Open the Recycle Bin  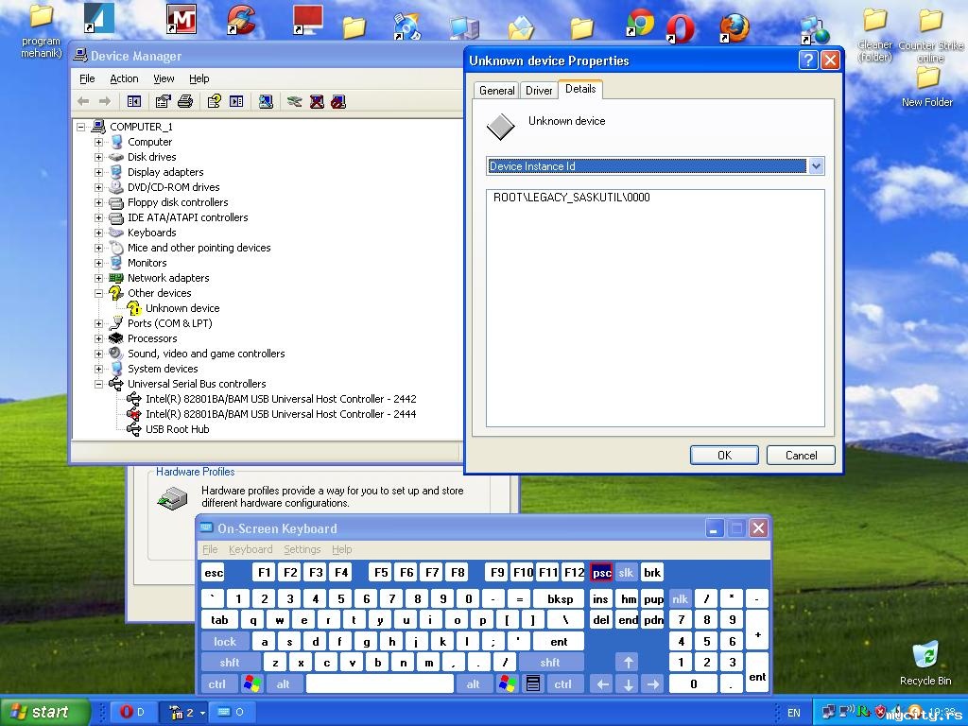pyautogui.click(x=925, y=664)
